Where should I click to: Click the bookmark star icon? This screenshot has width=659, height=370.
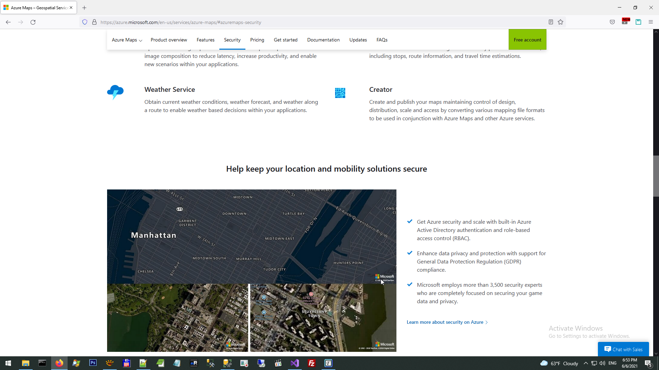(x=560, y=22)
